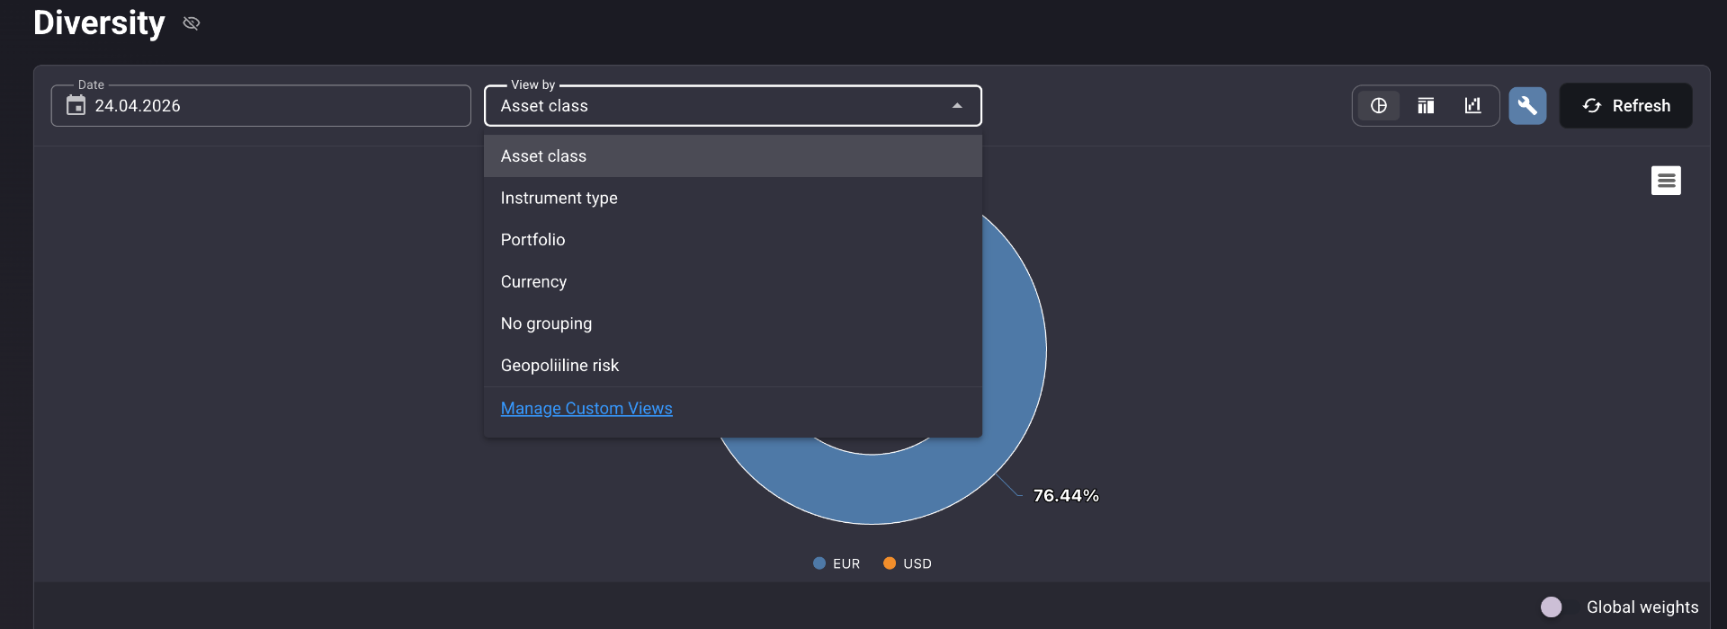1727x629 pixels.
Task: Collapse the View by dropdown arrow
Action: tap(957, 106)
